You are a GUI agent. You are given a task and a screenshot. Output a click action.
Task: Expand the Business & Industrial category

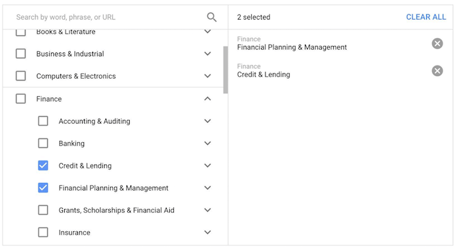[208, 54]
